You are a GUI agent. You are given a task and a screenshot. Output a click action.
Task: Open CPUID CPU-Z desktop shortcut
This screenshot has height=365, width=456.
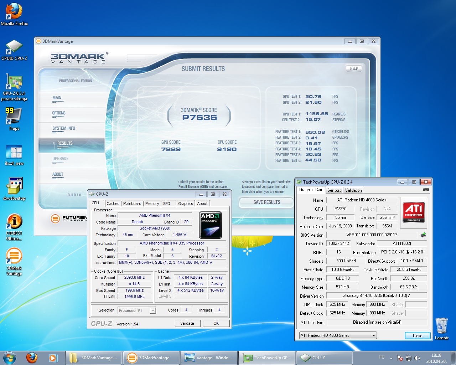click(14, 50)
